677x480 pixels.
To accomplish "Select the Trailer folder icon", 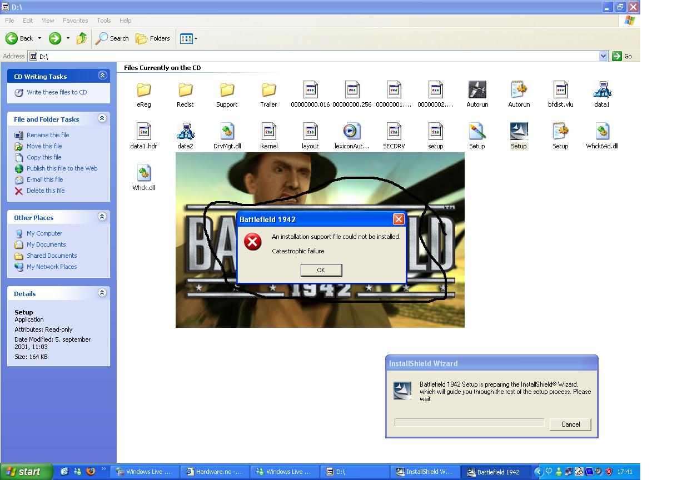I will pos(268,89).
